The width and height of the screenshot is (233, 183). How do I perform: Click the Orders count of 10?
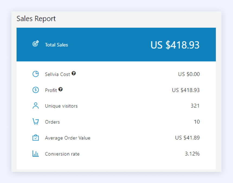(x=197, y=122)
